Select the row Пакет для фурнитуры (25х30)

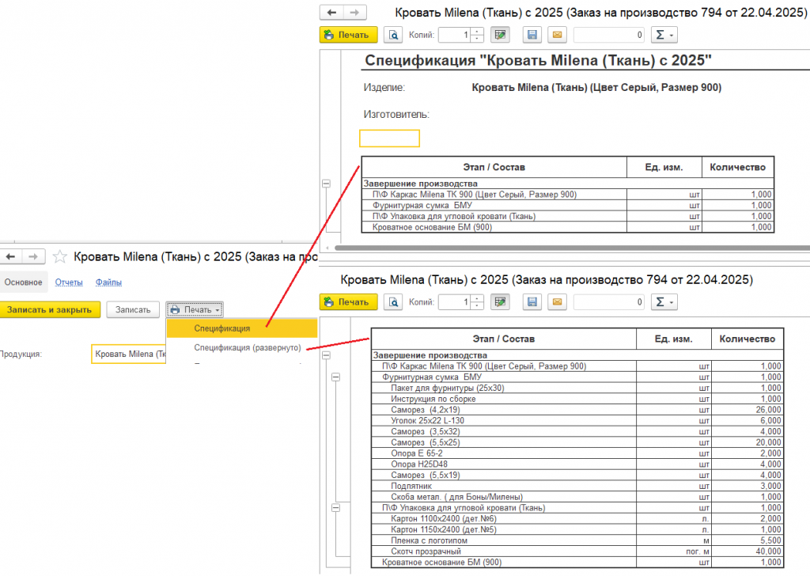[577, 388]
